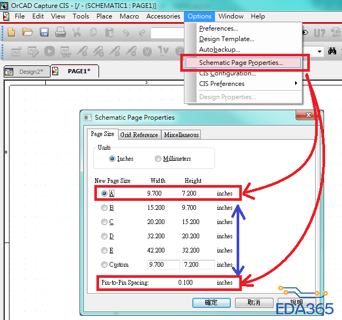The height and width of the screenshot is (320, 342).
Task: Click the 確定 (OK) button
Action: pyautogui.click(x=211, y=303)
